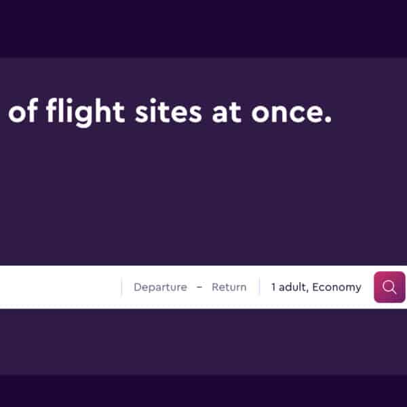This screenshot has height=407, width=407.
Task: Click the magenta search magnifier button
Action: click(389, 287)
